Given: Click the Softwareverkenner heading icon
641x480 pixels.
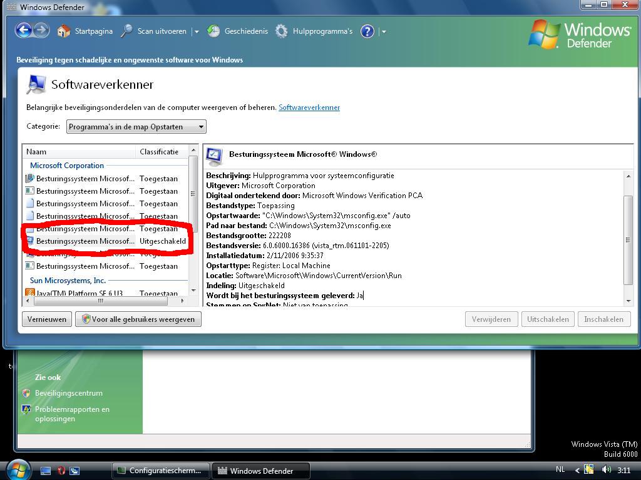Looking at the screenshot, I should [36, 84].
